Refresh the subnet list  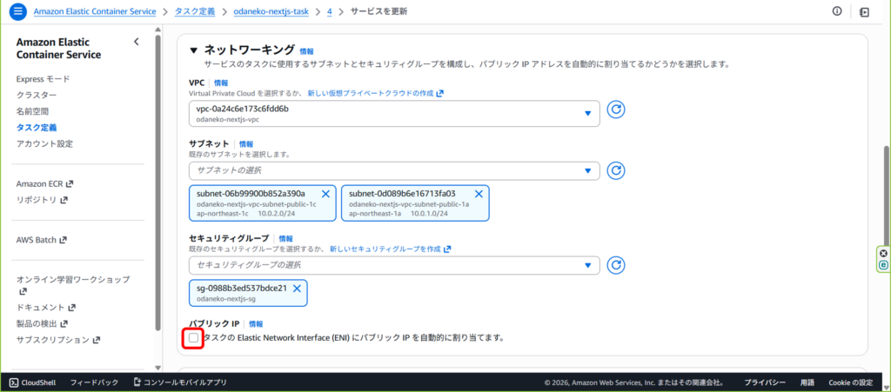(616, 170)
